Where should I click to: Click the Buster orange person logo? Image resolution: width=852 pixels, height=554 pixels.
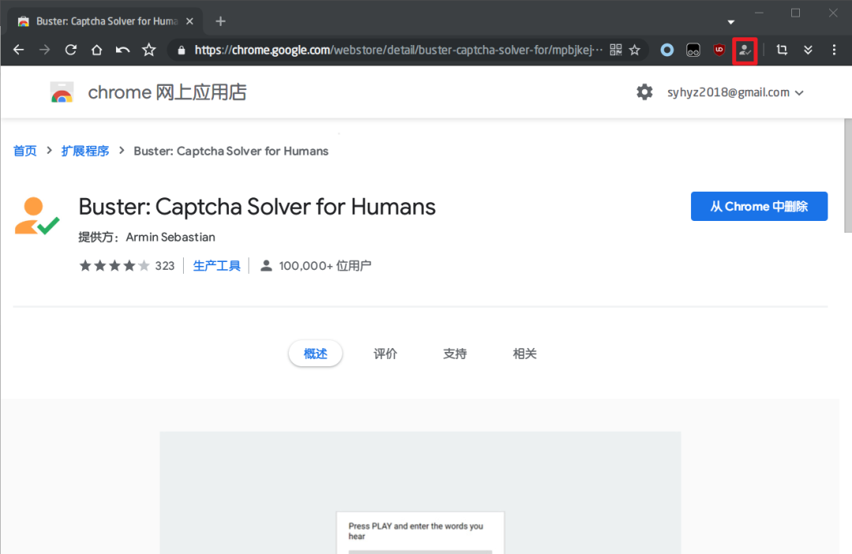click(37, 215)
